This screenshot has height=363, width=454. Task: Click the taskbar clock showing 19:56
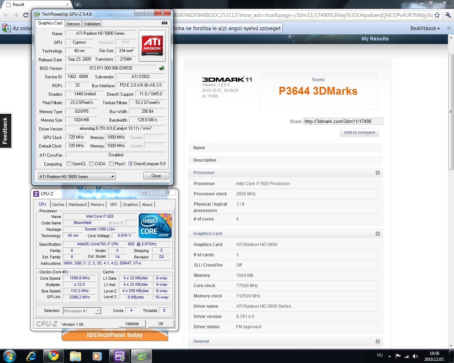point(434,356)
